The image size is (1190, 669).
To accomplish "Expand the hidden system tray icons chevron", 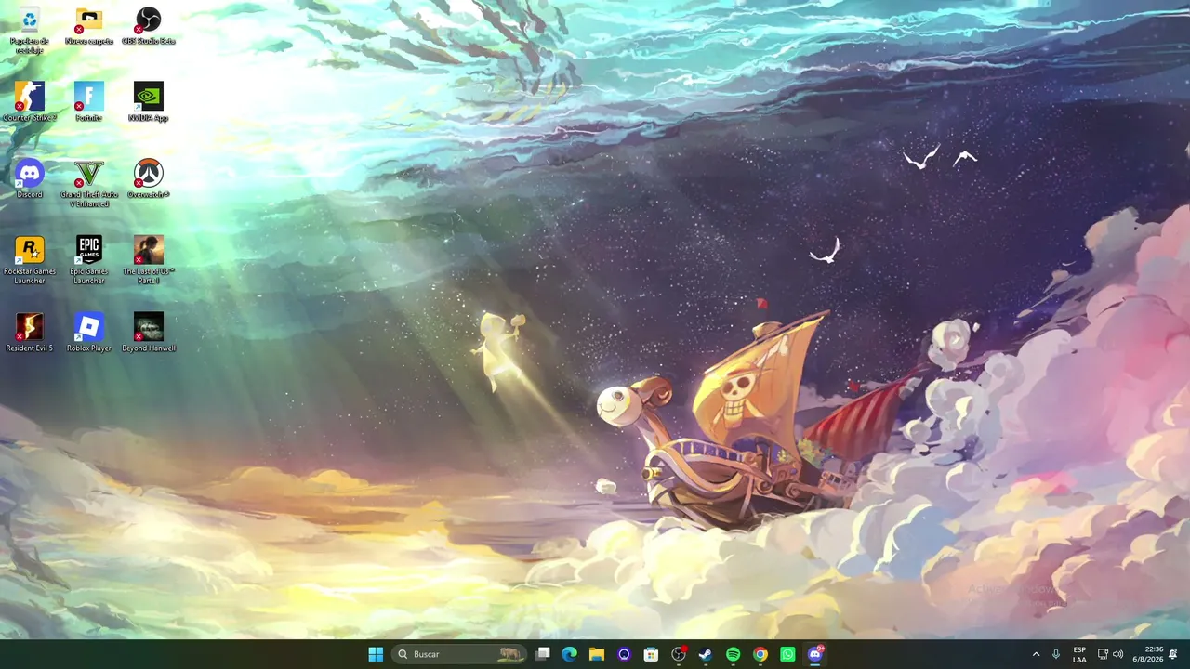I will click(x=1036, y=654).
